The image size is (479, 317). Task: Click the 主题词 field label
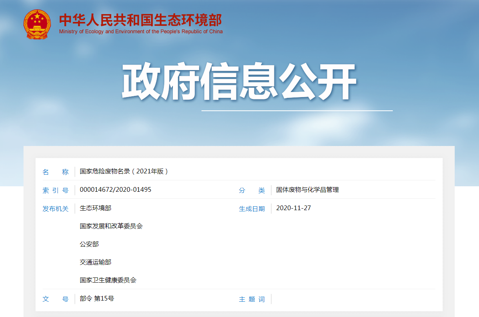252,299
